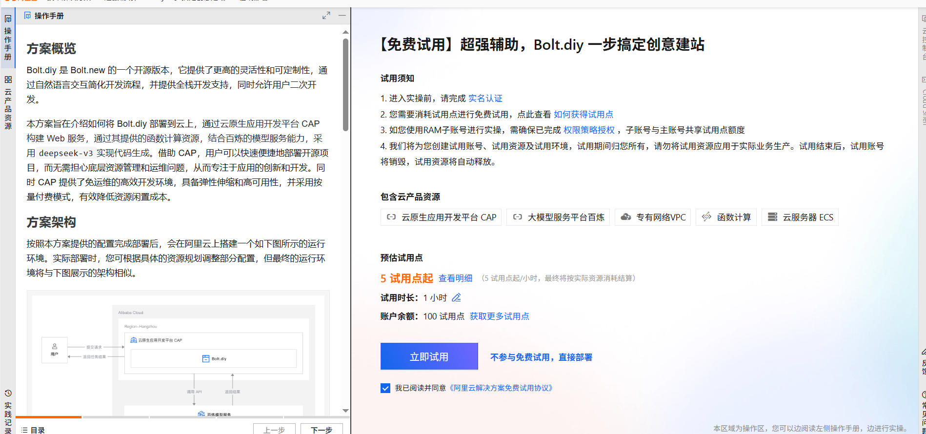Select the 大模型服务平台百炼 resource tag
Viewport: 926px width, 434px height.
tap(558, 217)
